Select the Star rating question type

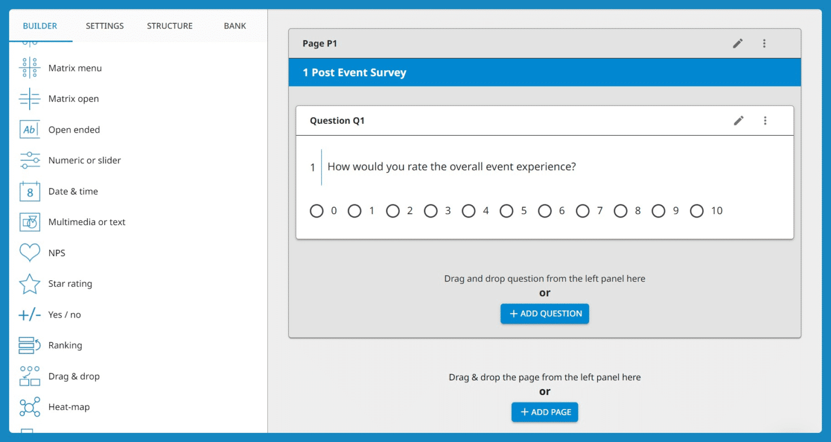point(70,283)
